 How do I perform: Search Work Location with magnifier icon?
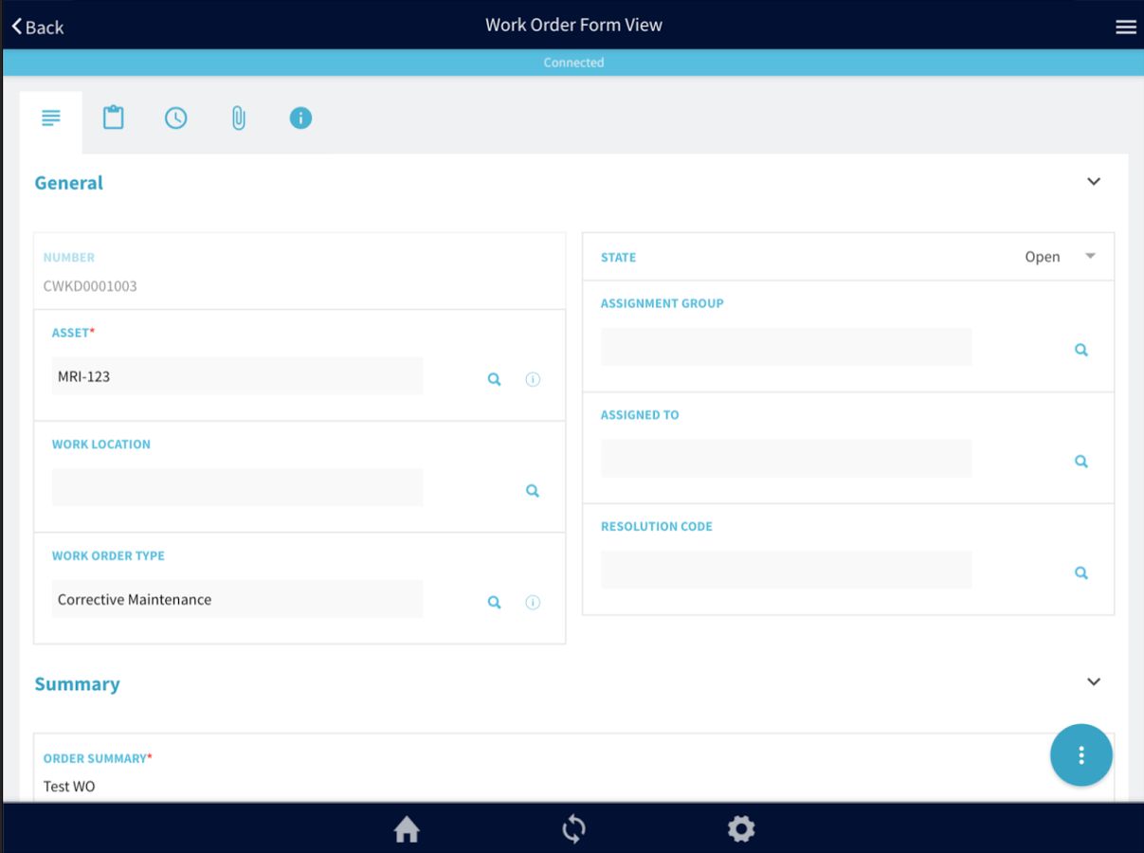533,491
